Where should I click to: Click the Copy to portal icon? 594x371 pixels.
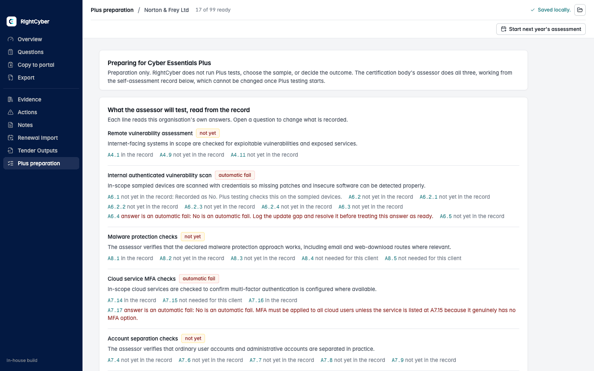click(11, 65)
